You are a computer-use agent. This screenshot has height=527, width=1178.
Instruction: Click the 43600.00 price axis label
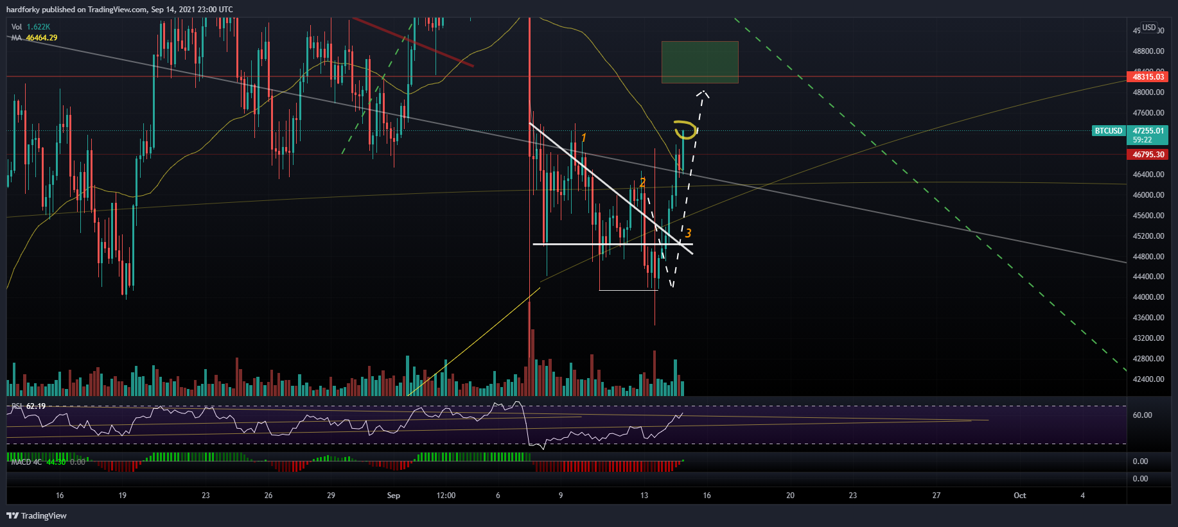pos(1148,318)
